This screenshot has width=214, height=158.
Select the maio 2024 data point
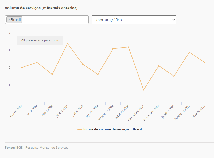coord(52,74)
